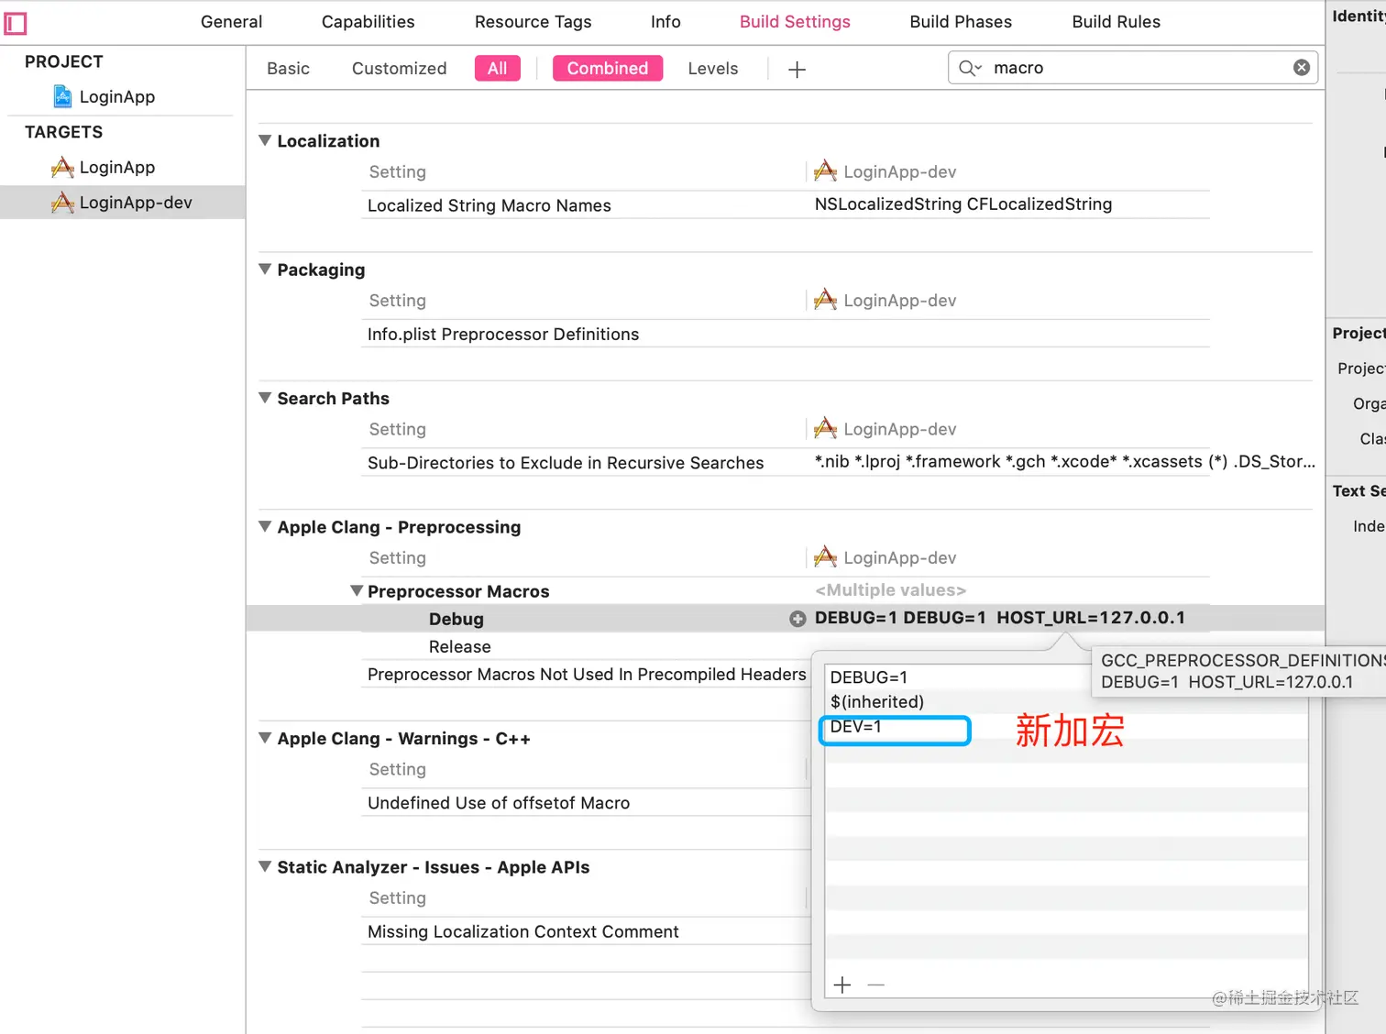1386x1034 pixels.
Task: Select the LoginApp target in sidebar
Action: [x=116, y=168]
